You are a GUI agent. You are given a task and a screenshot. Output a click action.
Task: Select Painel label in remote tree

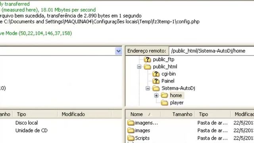click(x=168, y=81)
